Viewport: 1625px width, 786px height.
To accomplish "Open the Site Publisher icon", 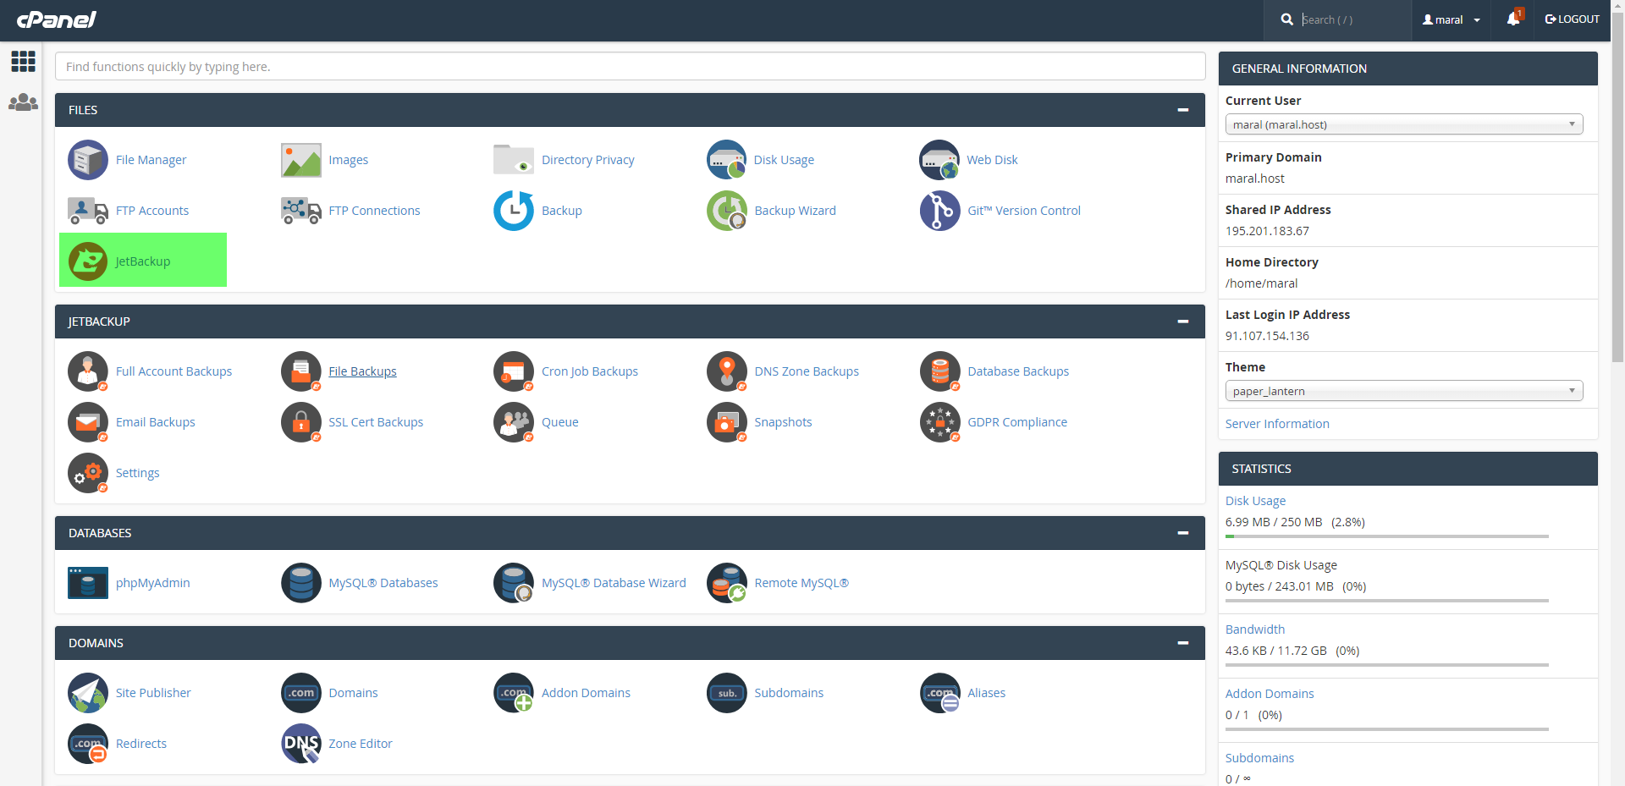I will click(88, 693).
